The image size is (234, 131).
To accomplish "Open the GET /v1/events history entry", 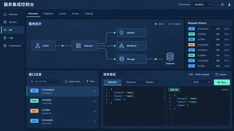I will point(209,50).
